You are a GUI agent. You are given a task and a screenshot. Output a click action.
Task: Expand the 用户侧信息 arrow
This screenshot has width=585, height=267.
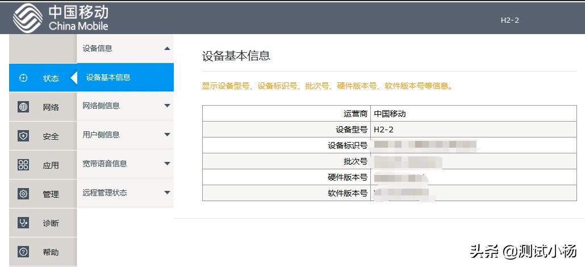tap(167, 135)
